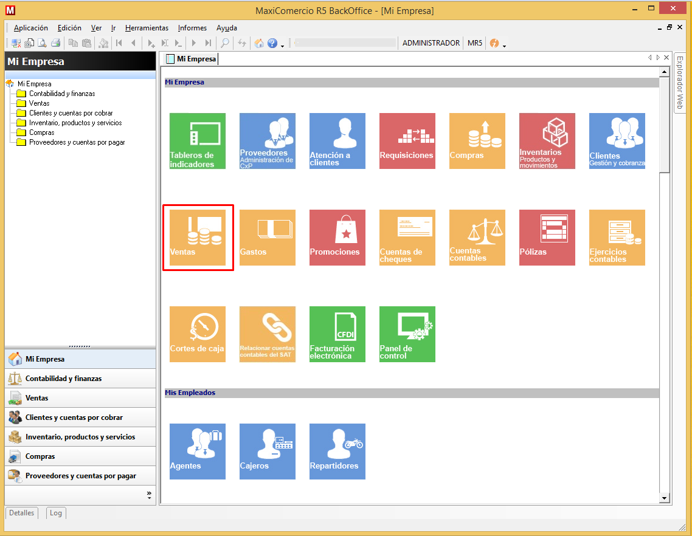Open Relacionar cuentas contables del SAT tile
Viewport: 692px width, 536px height.
tap(268, 334)
